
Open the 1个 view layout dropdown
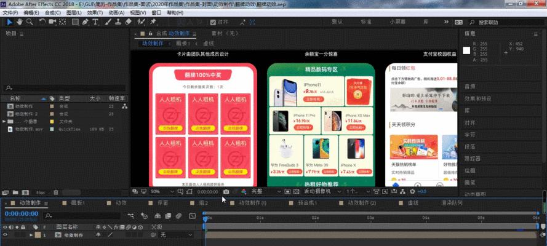click(x=358, y=191)
